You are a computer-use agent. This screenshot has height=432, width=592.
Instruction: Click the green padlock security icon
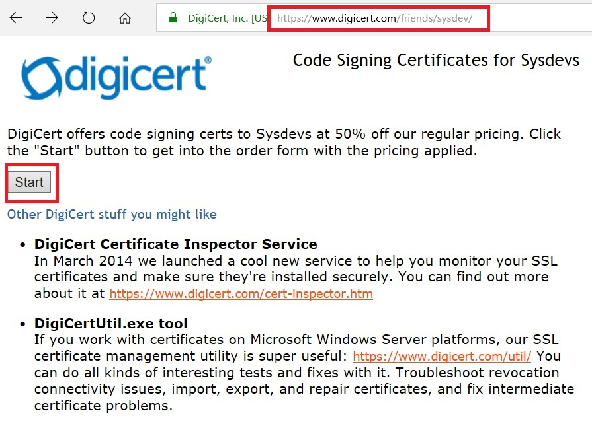(173, 18)
